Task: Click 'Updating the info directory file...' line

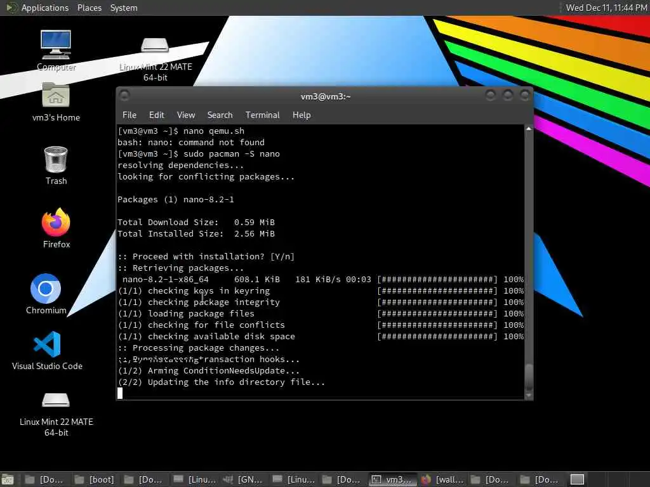Action: tap(222, 382)
